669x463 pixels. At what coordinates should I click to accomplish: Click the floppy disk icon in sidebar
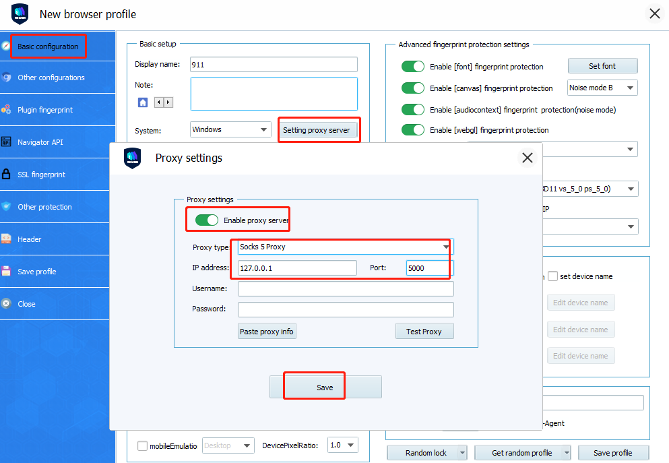click(6, 272)
